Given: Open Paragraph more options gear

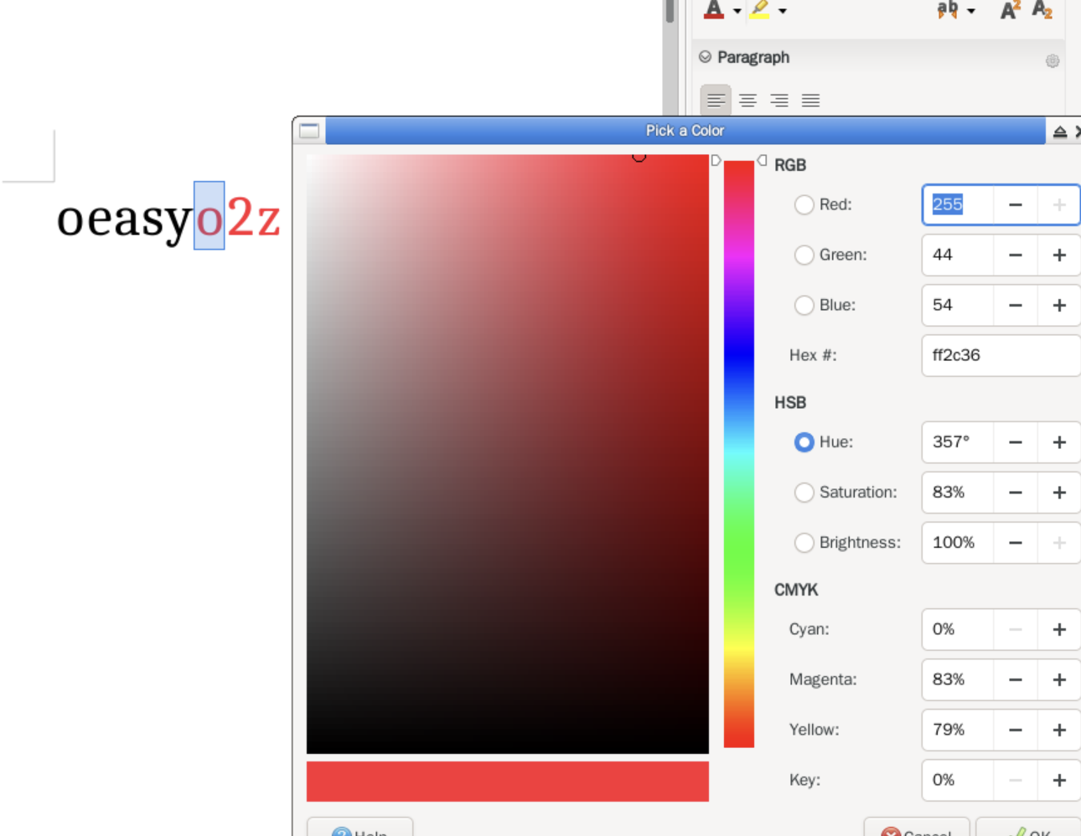Looking at the screenshot, I should (x=1053, y=61).
